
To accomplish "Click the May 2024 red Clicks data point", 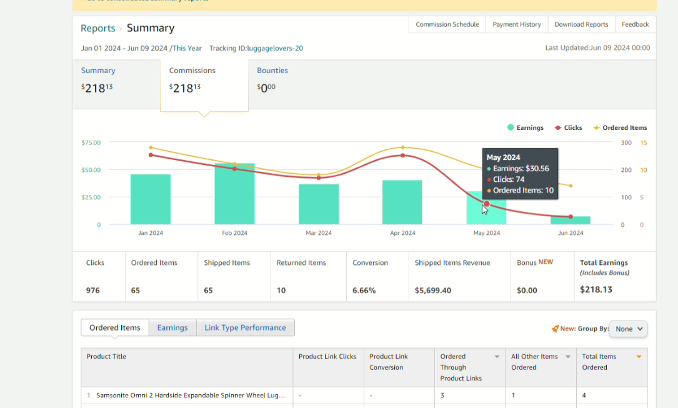I will click(x=487, y=204).
